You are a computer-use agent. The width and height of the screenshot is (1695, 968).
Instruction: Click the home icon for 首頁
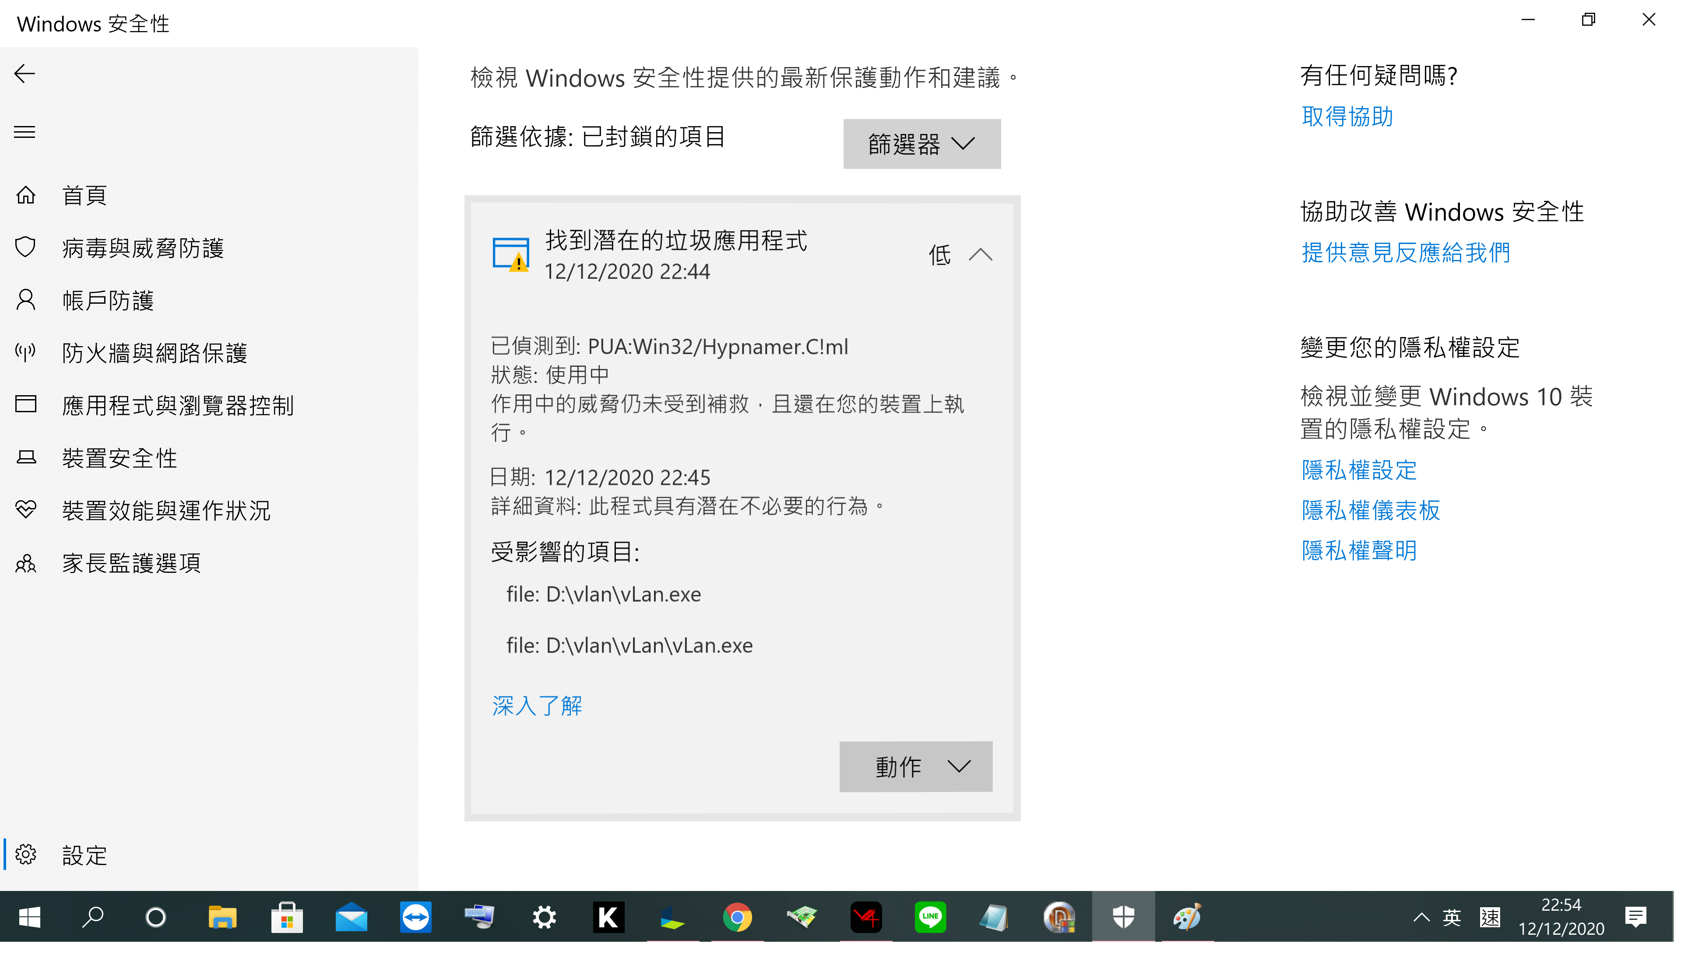click(x=26, y=195)
